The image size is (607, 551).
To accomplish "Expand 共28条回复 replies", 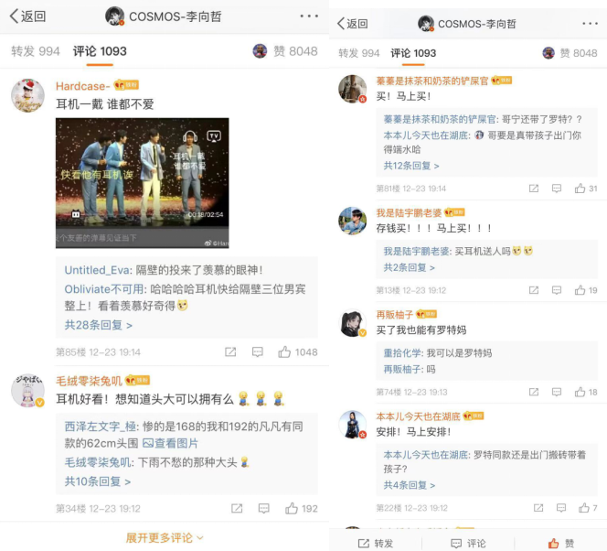I will coord(99,325).
